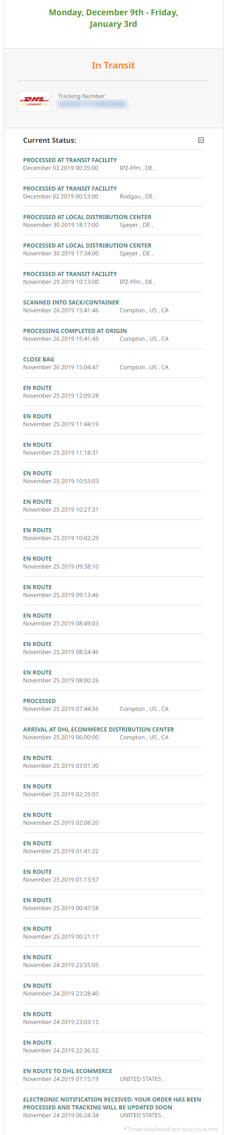Click the estimated delivery date range heading
This screenshot has width=241, height=1135.
click(113, 18)
